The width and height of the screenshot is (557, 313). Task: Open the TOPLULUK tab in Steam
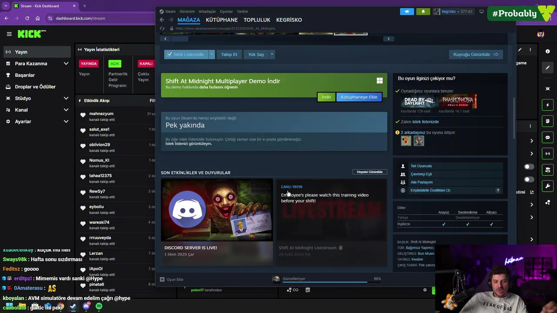coord(257,20)
